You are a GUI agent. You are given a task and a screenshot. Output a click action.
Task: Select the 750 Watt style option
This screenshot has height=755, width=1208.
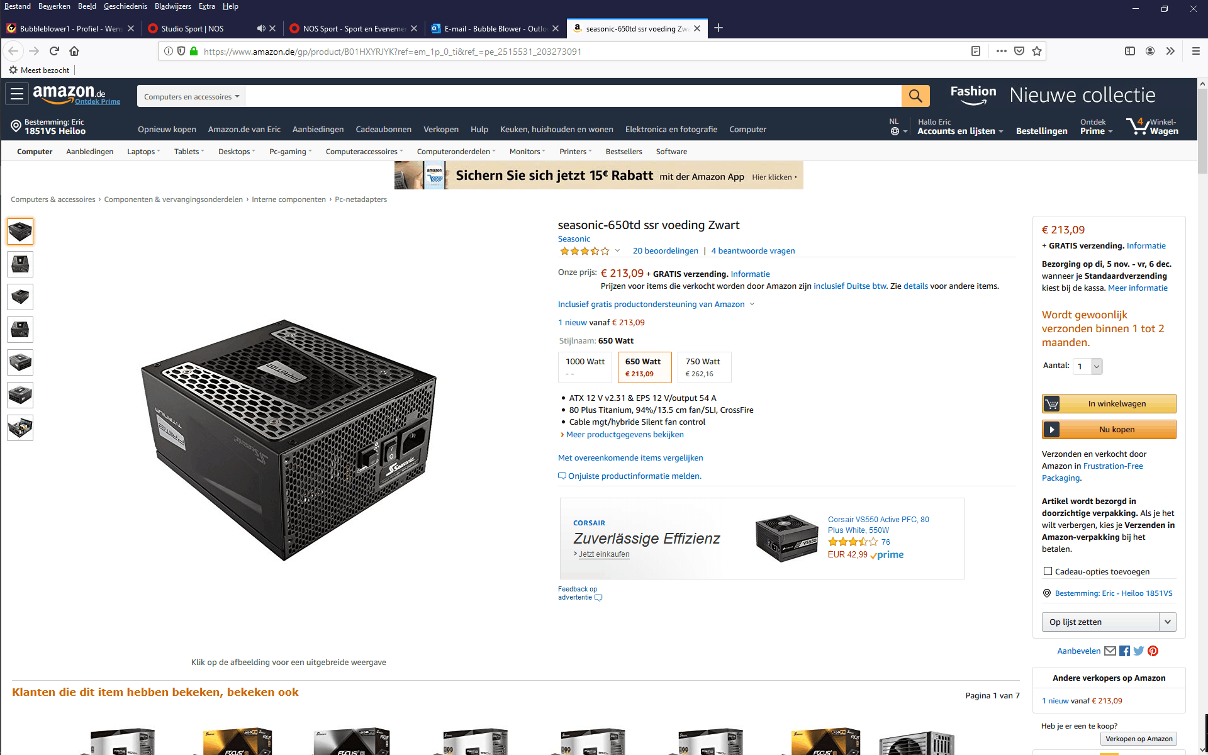point(704,367)
